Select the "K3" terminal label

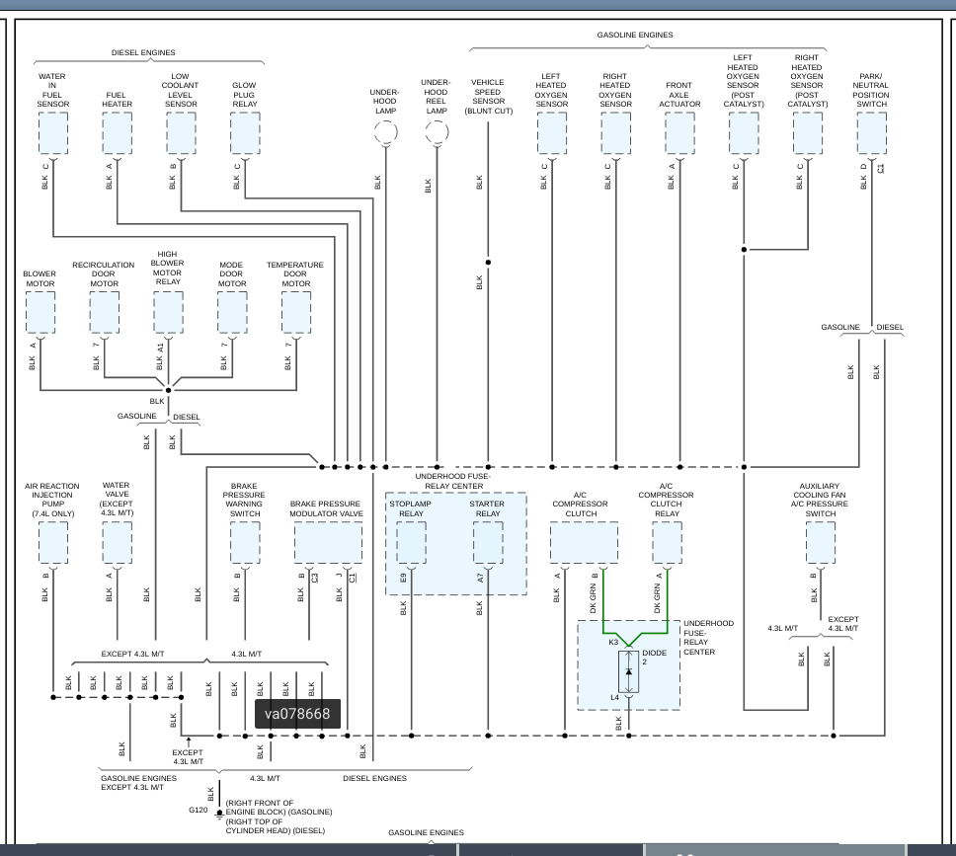(613, 642)
